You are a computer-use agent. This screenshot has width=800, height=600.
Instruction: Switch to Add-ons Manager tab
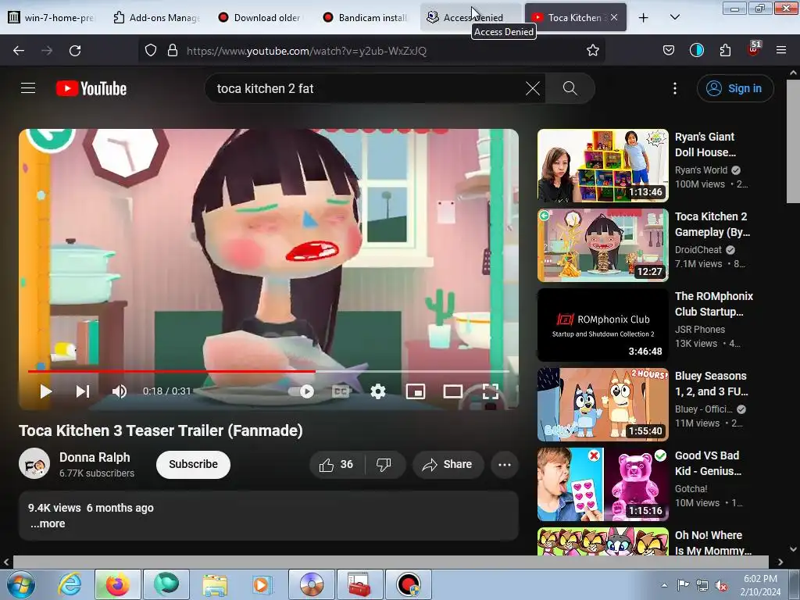click(x=156, y=17)
